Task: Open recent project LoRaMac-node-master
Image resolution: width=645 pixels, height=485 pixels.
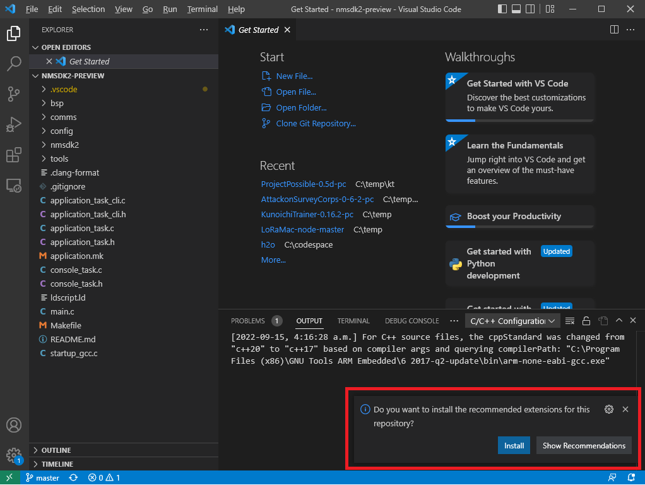Action: point(302,230)
